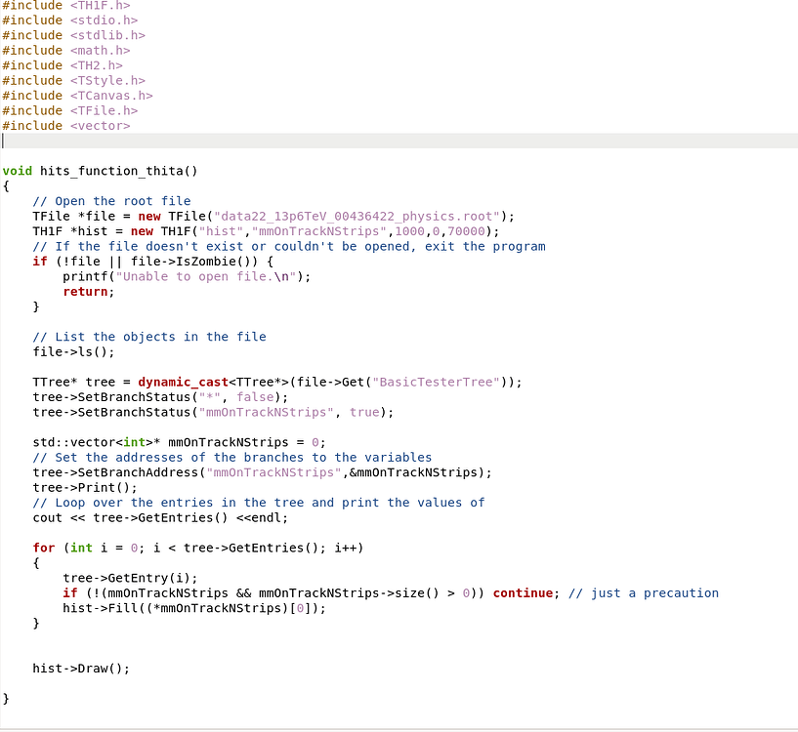Click the cout << tree->GetEntries() line
Screen dimensions: 798x732
click(160, 518)
